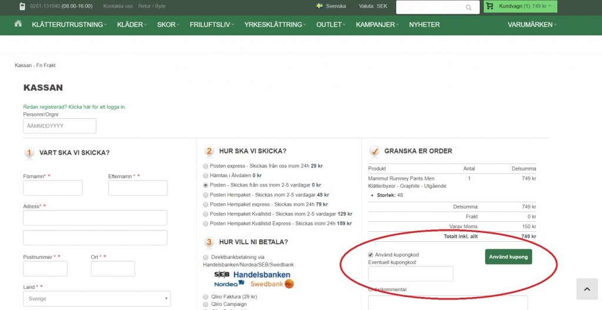
Task: Click the Eventuell kupongkod input field
Action: (411, 274)
